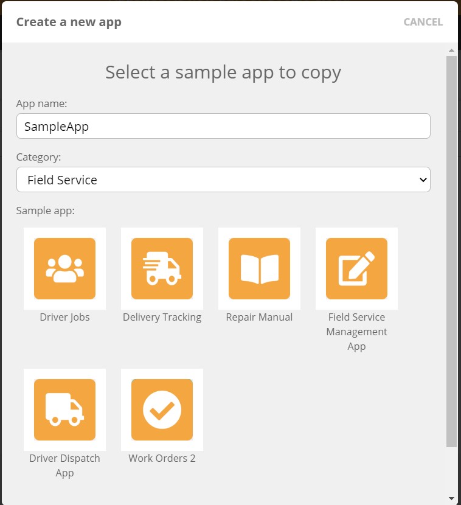Click the scrollbar up arrow

click(x=451, y=50)
